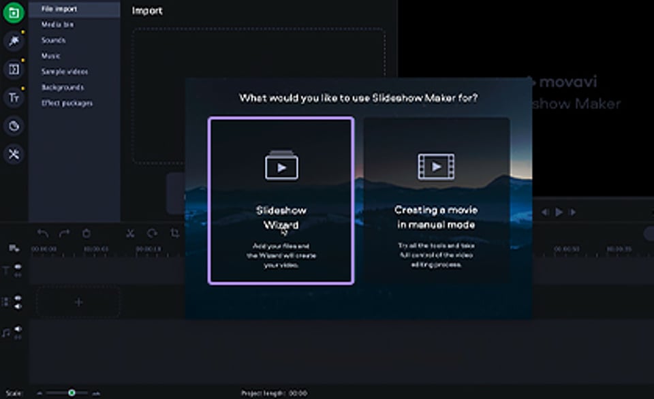Open the Transitions panel in left sidebar

(x=14, y=69)
